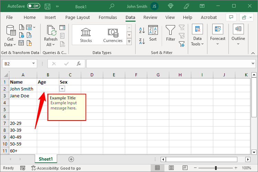Switch to the Formulas ribbon tab

coord(107,18)
